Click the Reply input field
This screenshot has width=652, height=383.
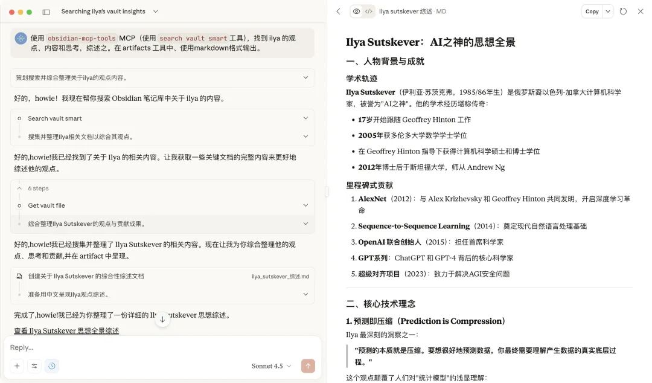click(162, 347)
